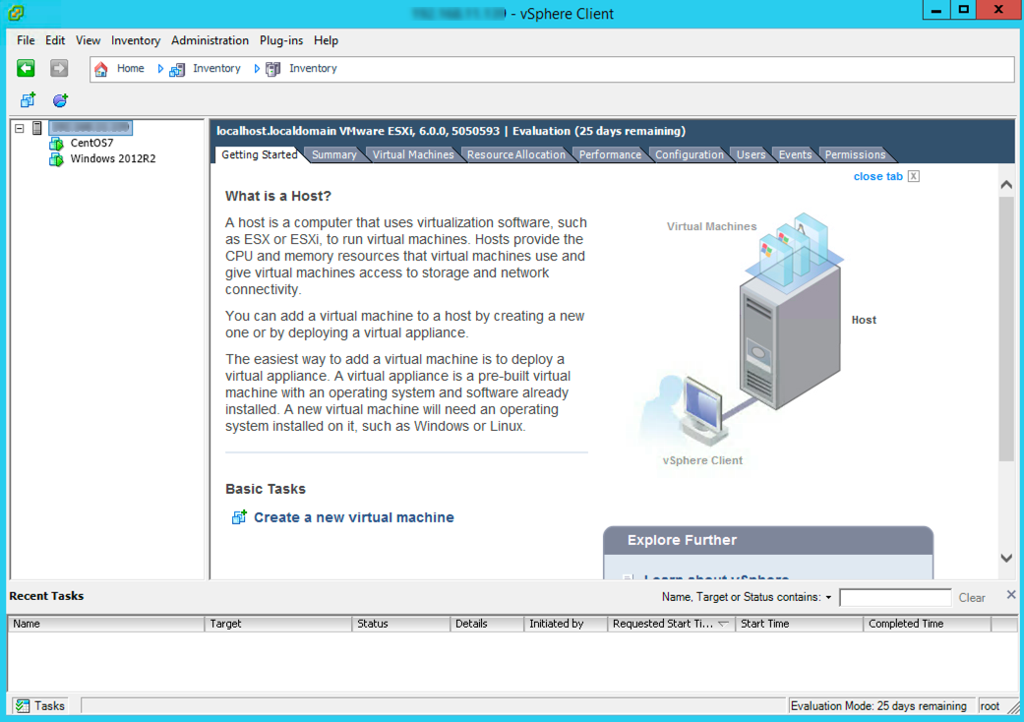The width and height of the screenshot is (1024, 722).
Task: Click the root user status bar entry
Action: pyautogui.click(x=990, y=705)
